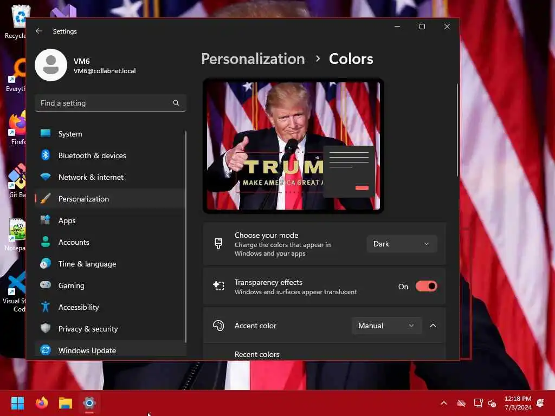The image size is (555, 416).
Task: Open Accounts settings page
Action: 110,242
